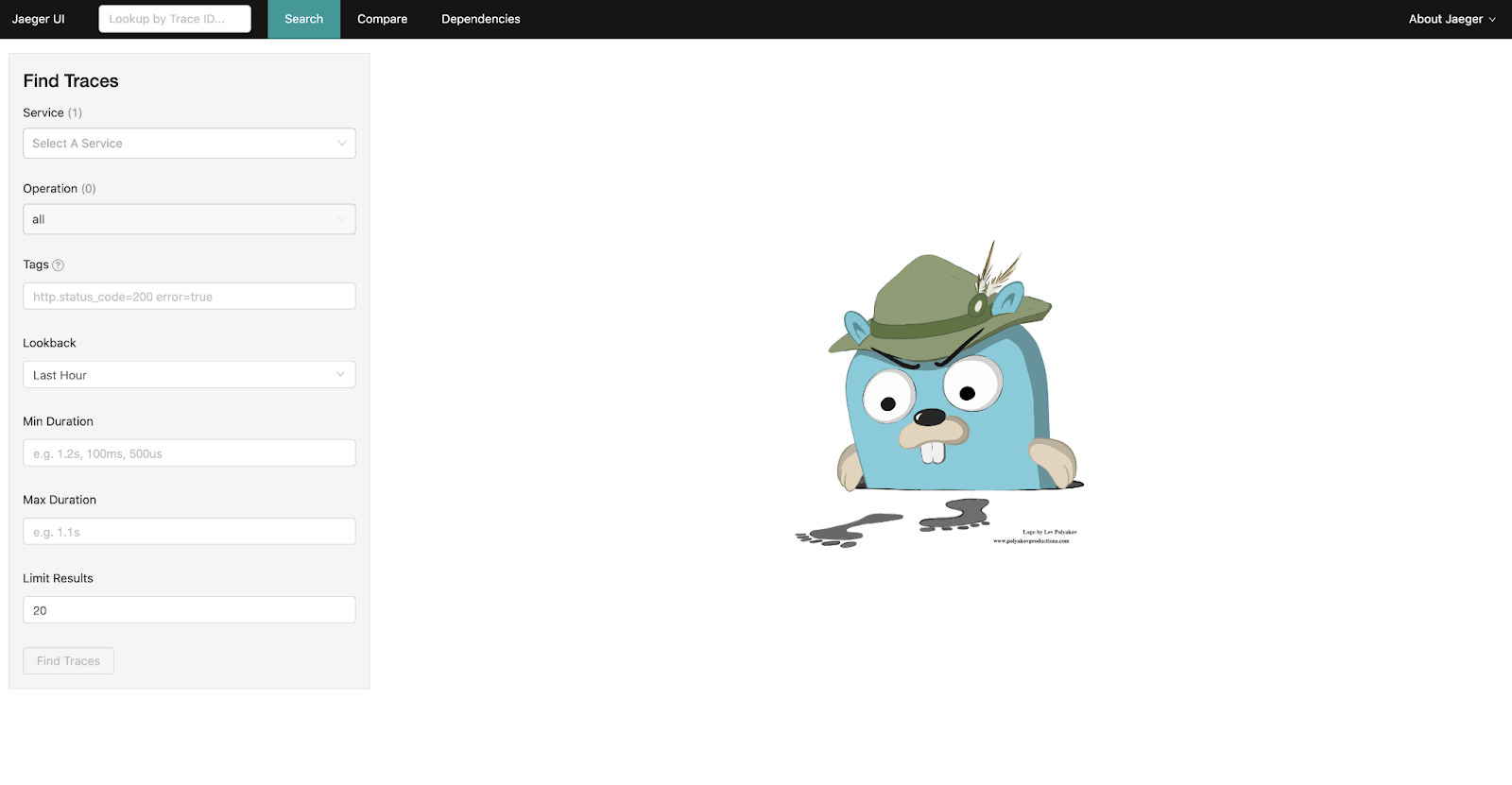Click the Jaeger UI home link
Viewport: 1512px width, 785px height.
[x=39, y=19]
